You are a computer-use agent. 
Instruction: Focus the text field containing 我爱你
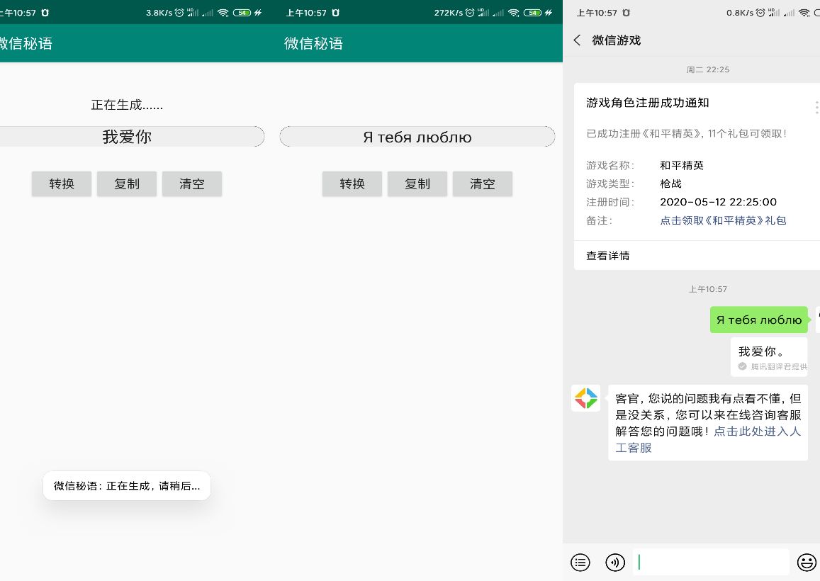click(128, 137)
